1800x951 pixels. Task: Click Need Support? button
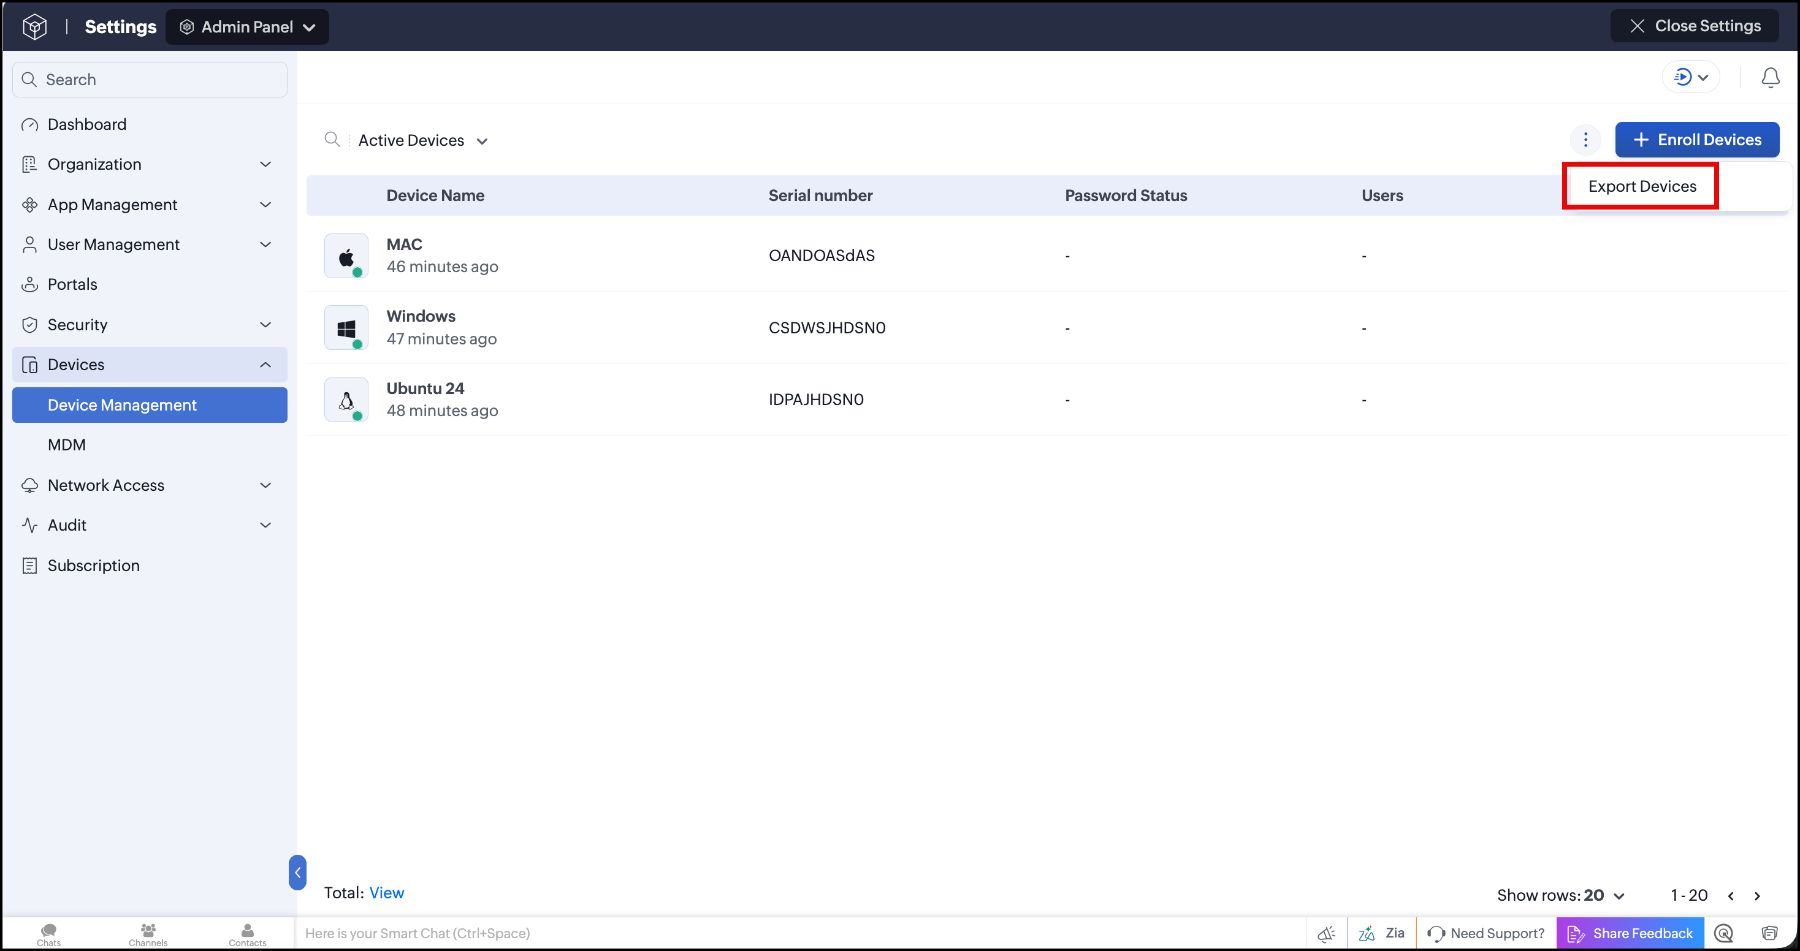(x=1486, y=934)
